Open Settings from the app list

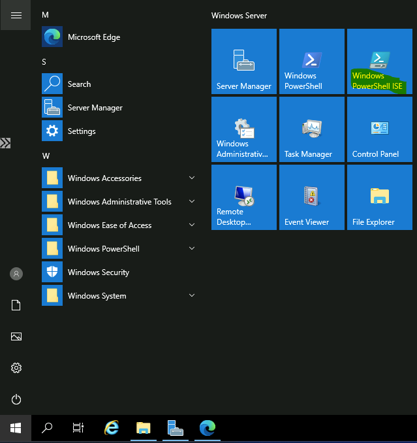[119, 131]
